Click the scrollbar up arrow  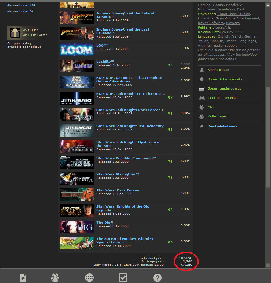pos(268,5)
